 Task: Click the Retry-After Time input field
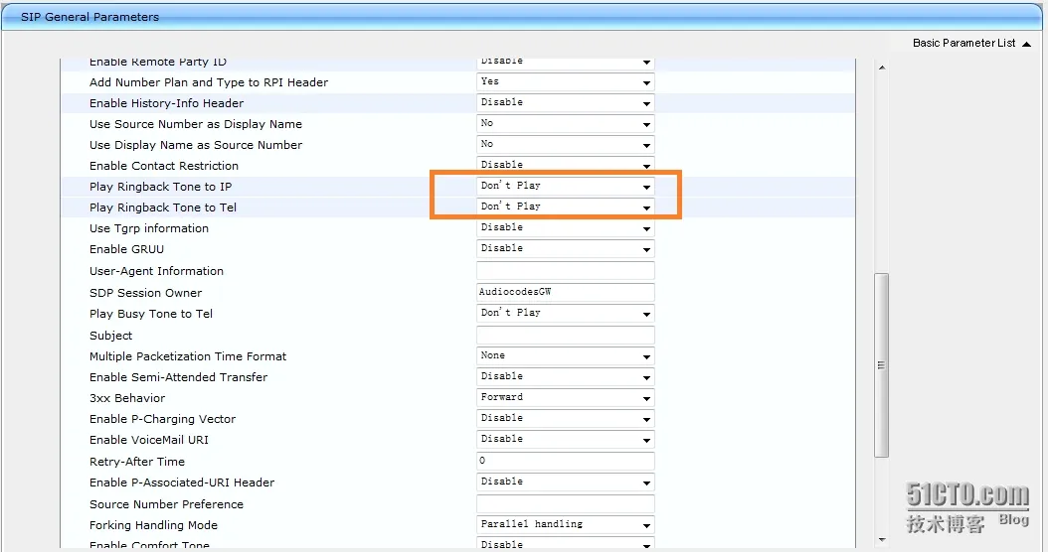click(566, 461)
